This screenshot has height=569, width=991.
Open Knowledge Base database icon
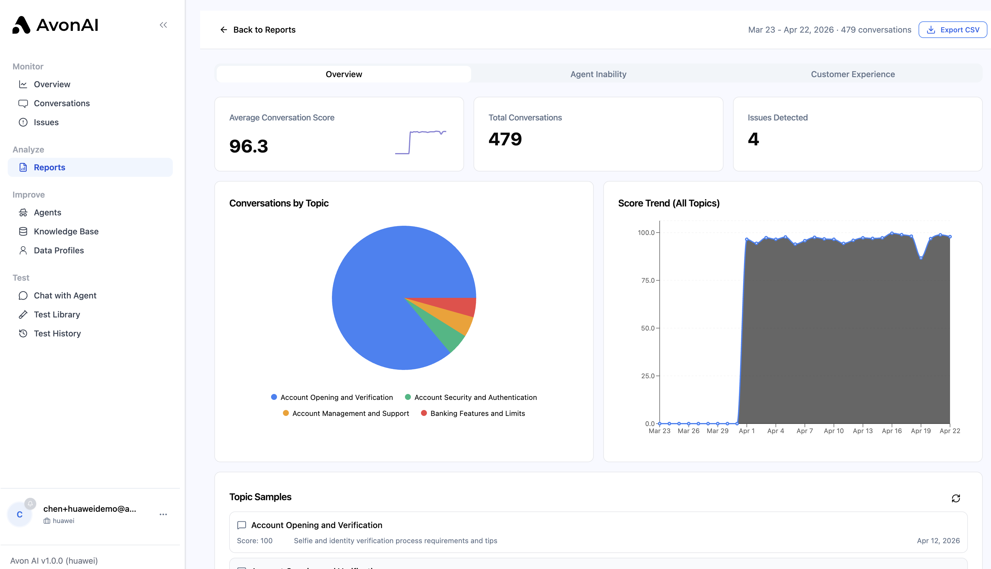point(23,231)
